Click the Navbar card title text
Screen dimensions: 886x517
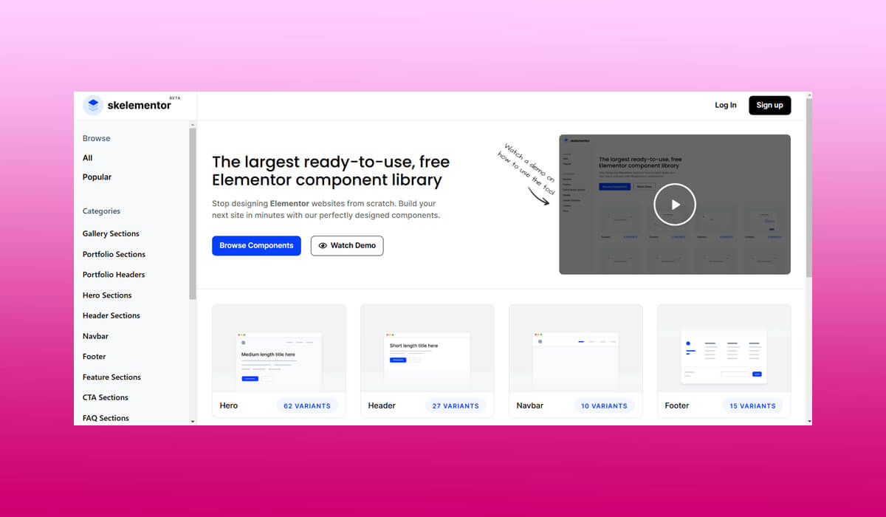530,405
